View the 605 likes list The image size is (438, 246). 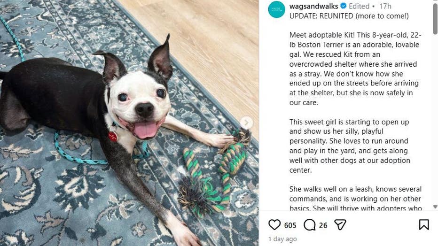click(290, 225)
